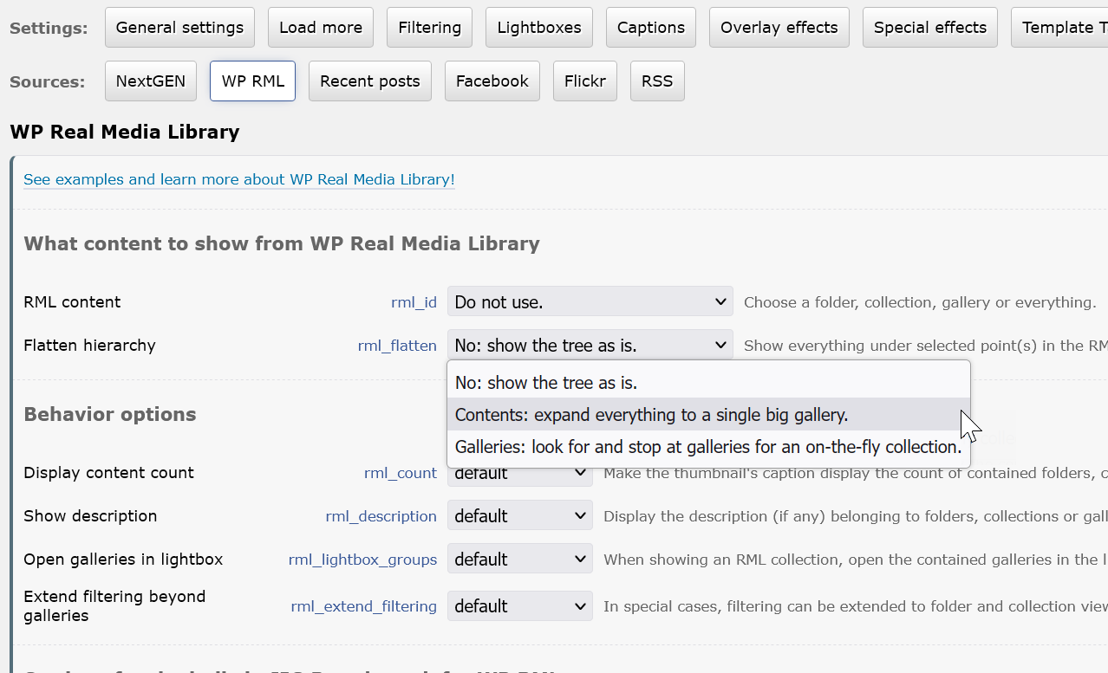
Task: Open the Special effects tab
Action: tap(929, 28)
